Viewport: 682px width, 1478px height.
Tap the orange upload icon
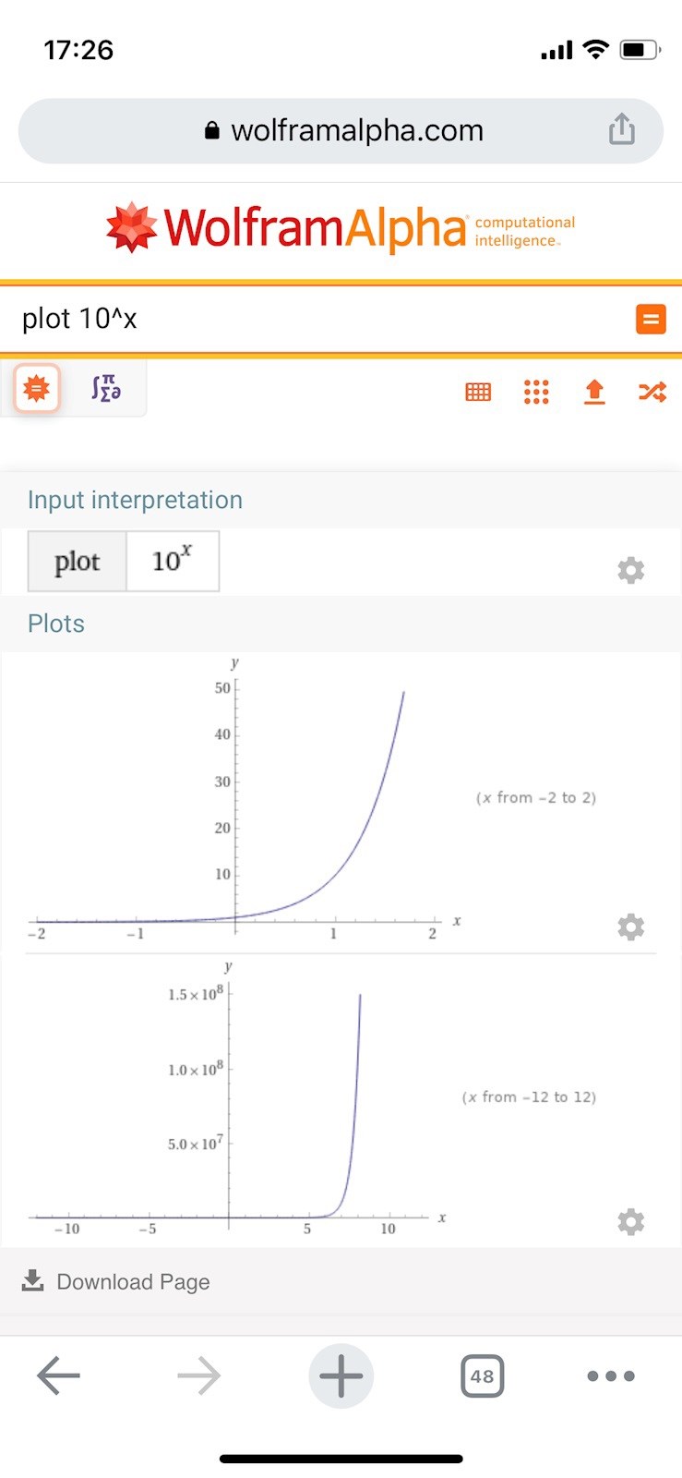(594, 392)
